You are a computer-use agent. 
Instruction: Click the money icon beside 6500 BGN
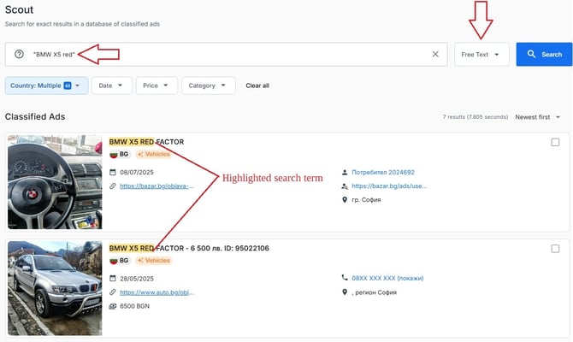[x=113, y=306]
